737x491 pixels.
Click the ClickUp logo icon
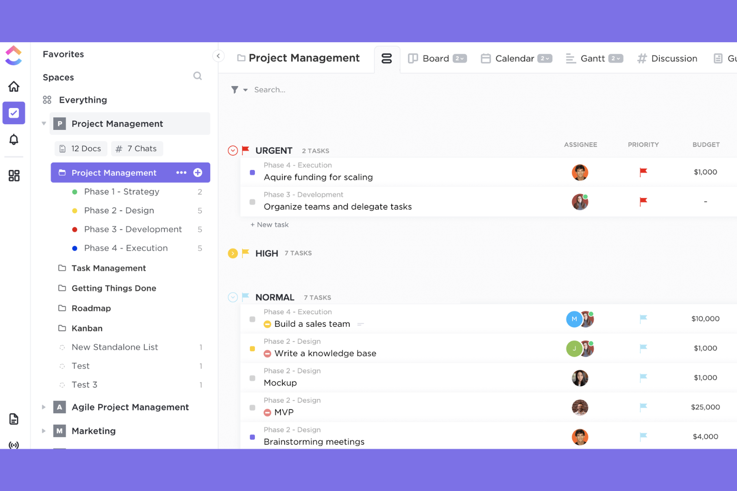click(13, 55)
